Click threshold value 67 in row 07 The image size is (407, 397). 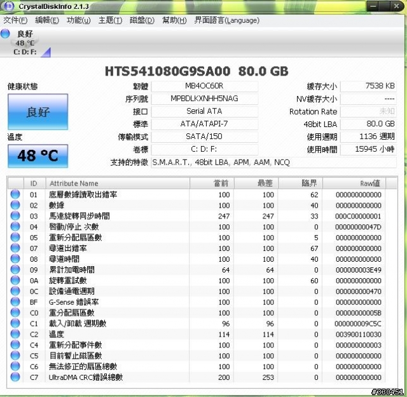314,248
